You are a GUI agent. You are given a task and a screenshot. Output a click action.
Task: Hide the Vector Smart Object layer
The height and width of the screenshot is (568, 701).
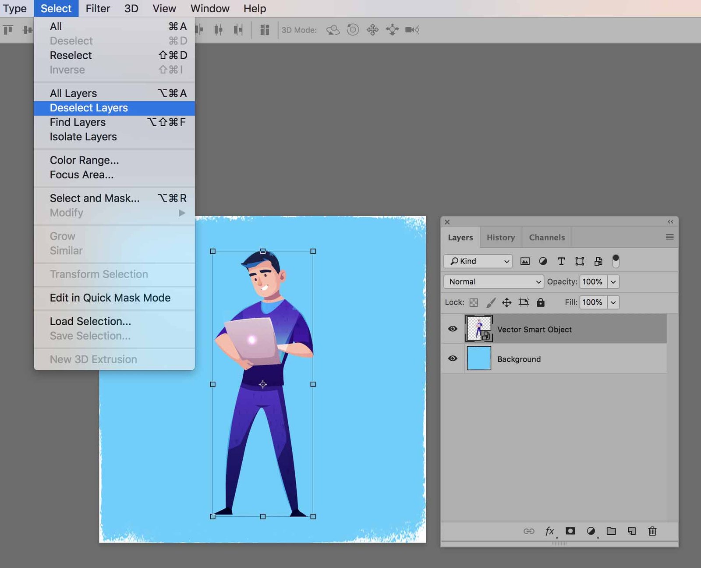453,328
